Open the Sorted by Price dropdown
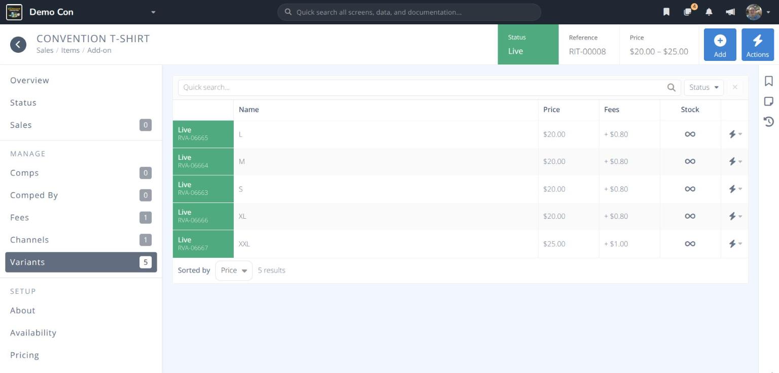779x373 pixels. [x=234, y=270]
